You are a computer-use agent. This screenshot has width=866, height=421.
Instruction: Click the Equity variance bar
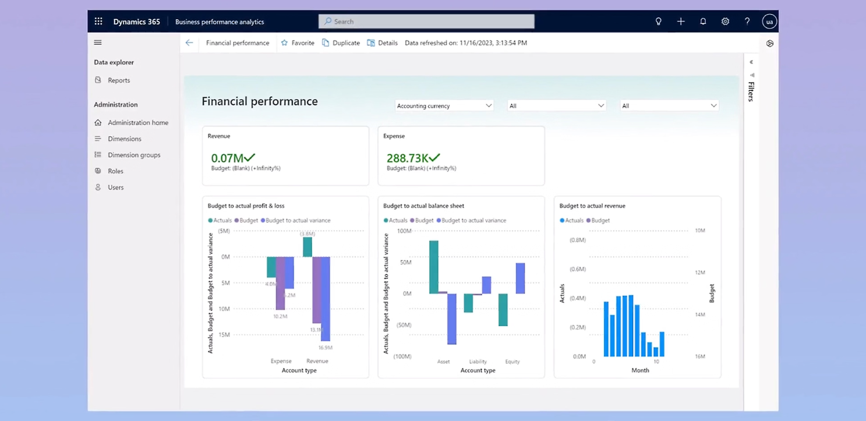[520, 278]
